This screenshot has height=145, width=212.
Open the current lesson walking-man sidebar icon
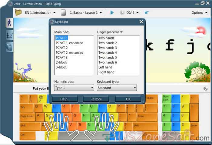[x=9, y=23]
